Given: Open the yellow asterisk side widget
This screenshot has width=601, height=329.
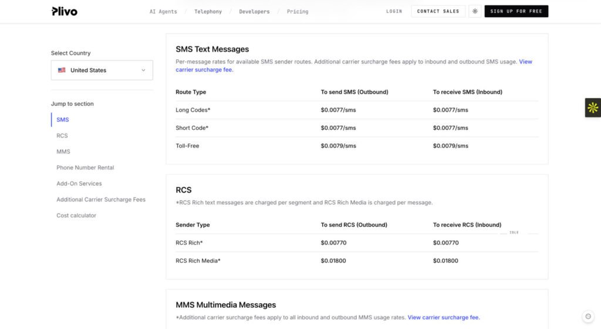Looking at the screenshot, I should tap(593, 108).
